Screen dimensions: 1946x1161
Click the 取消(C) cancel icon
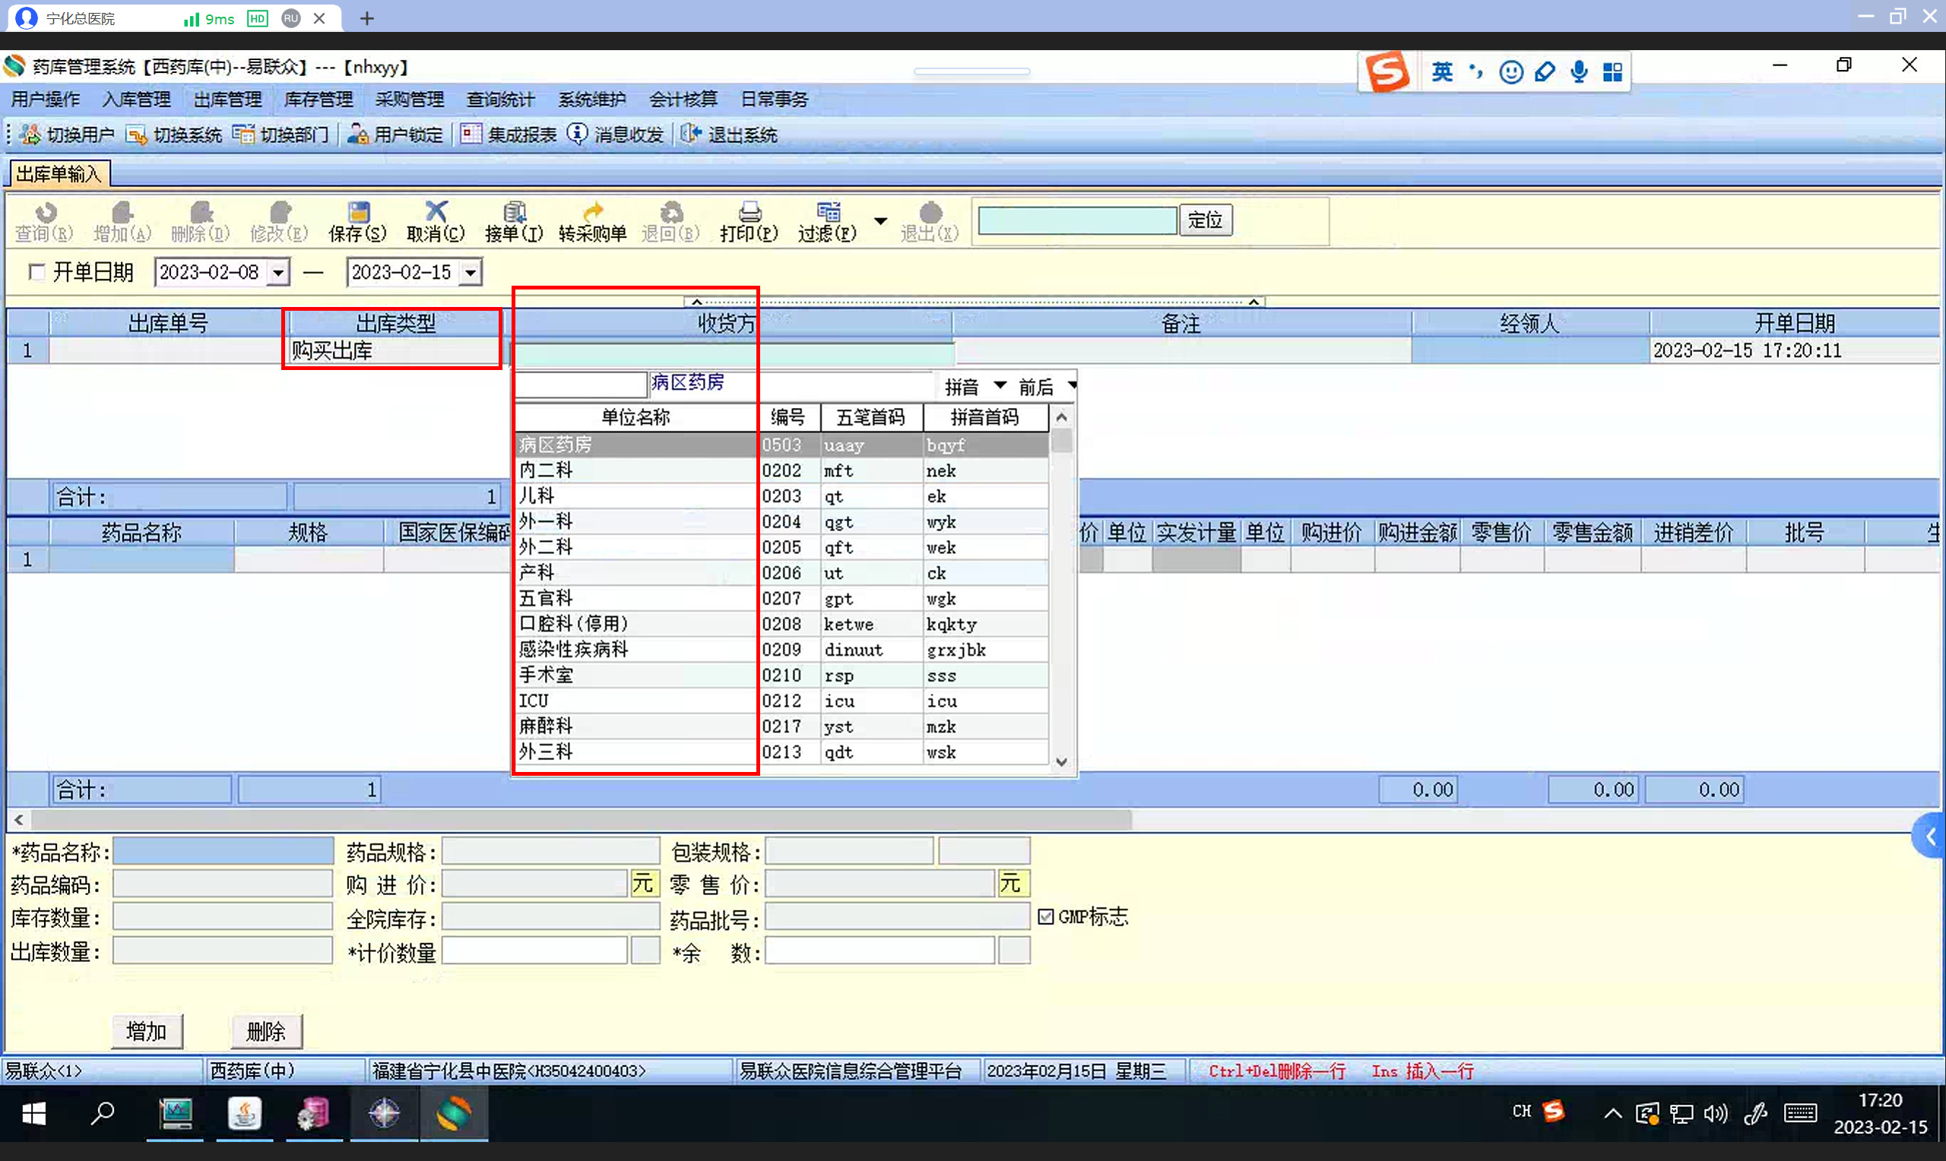(x=436, y=213)
